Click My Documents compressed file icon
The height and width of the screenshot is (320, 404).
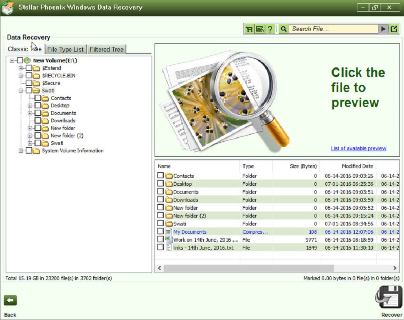click(x=169, y=232)
